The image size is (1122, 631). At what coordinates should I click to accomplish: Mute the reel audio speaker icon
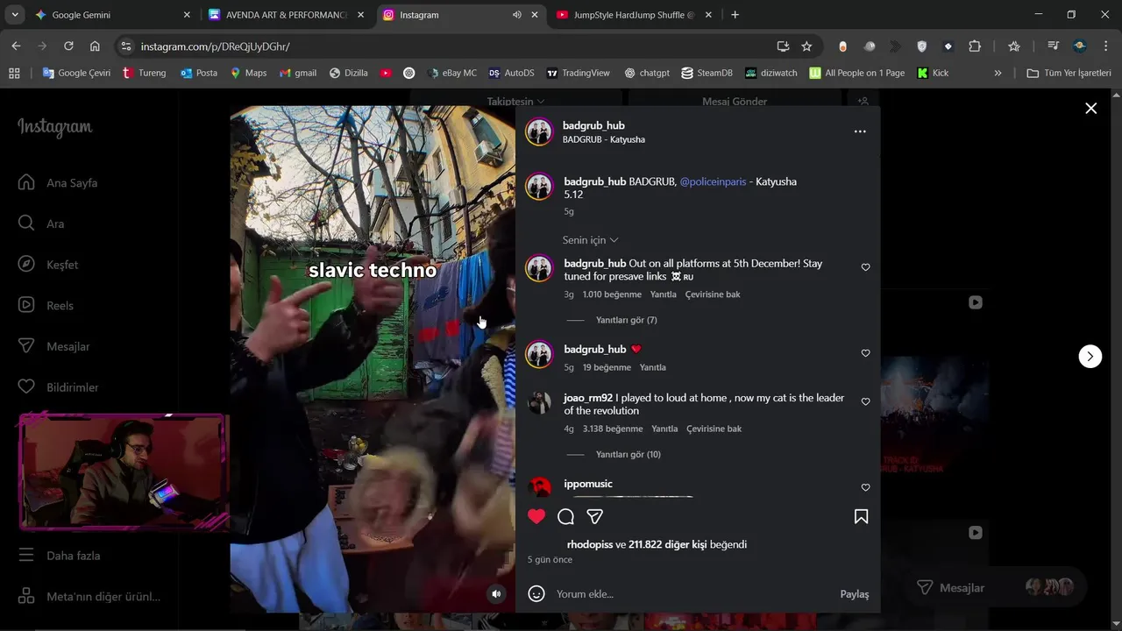pos(496,593)
